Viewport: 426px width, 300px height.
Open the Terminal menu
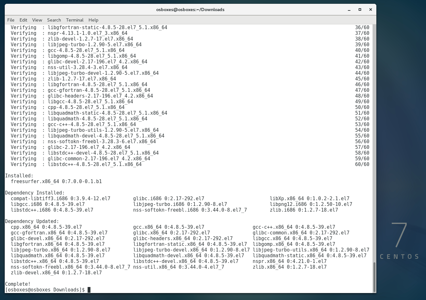pyautogui.click(x=75, y=20)
